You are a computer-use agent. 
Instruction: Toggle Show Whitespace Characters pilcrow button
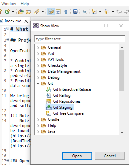tap(66, 12)
